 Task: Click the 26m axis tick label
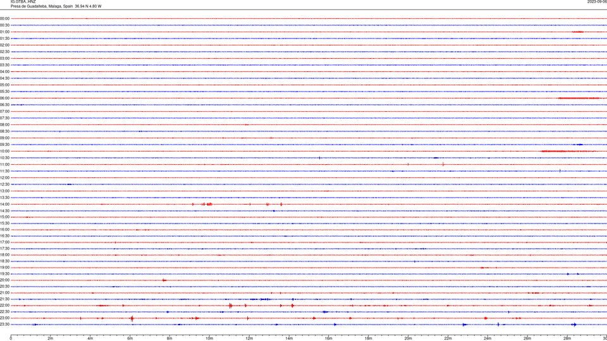527,338
